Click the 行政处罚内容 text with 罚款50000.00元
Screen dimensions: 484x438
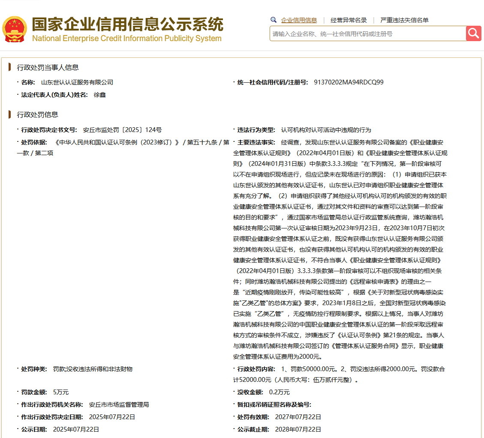(x=339, y=375)
